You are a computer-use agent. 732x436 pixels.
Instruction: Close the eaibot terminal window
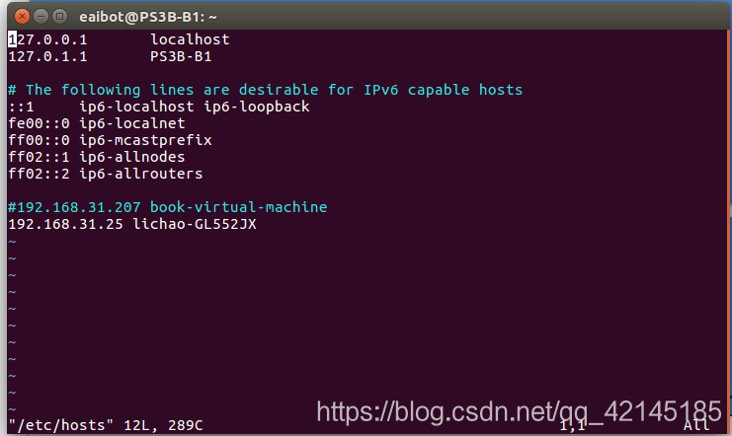coord(22,17)
